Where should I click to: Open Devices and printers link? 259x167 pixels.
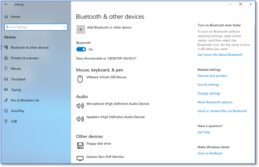tap(212, 76)
